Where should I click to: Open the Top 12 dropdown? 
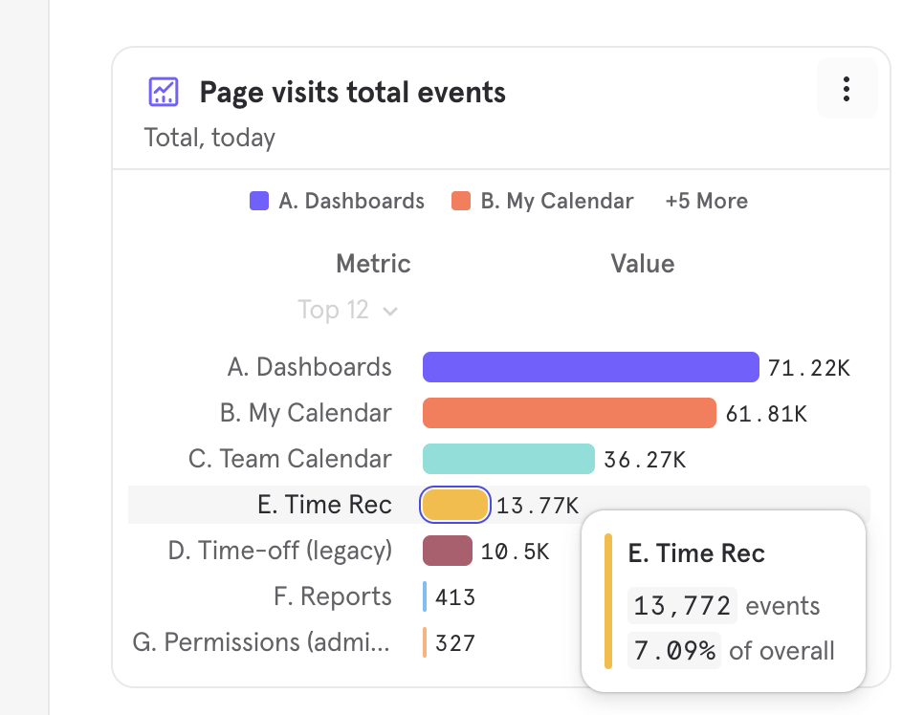tap(347, 310)
